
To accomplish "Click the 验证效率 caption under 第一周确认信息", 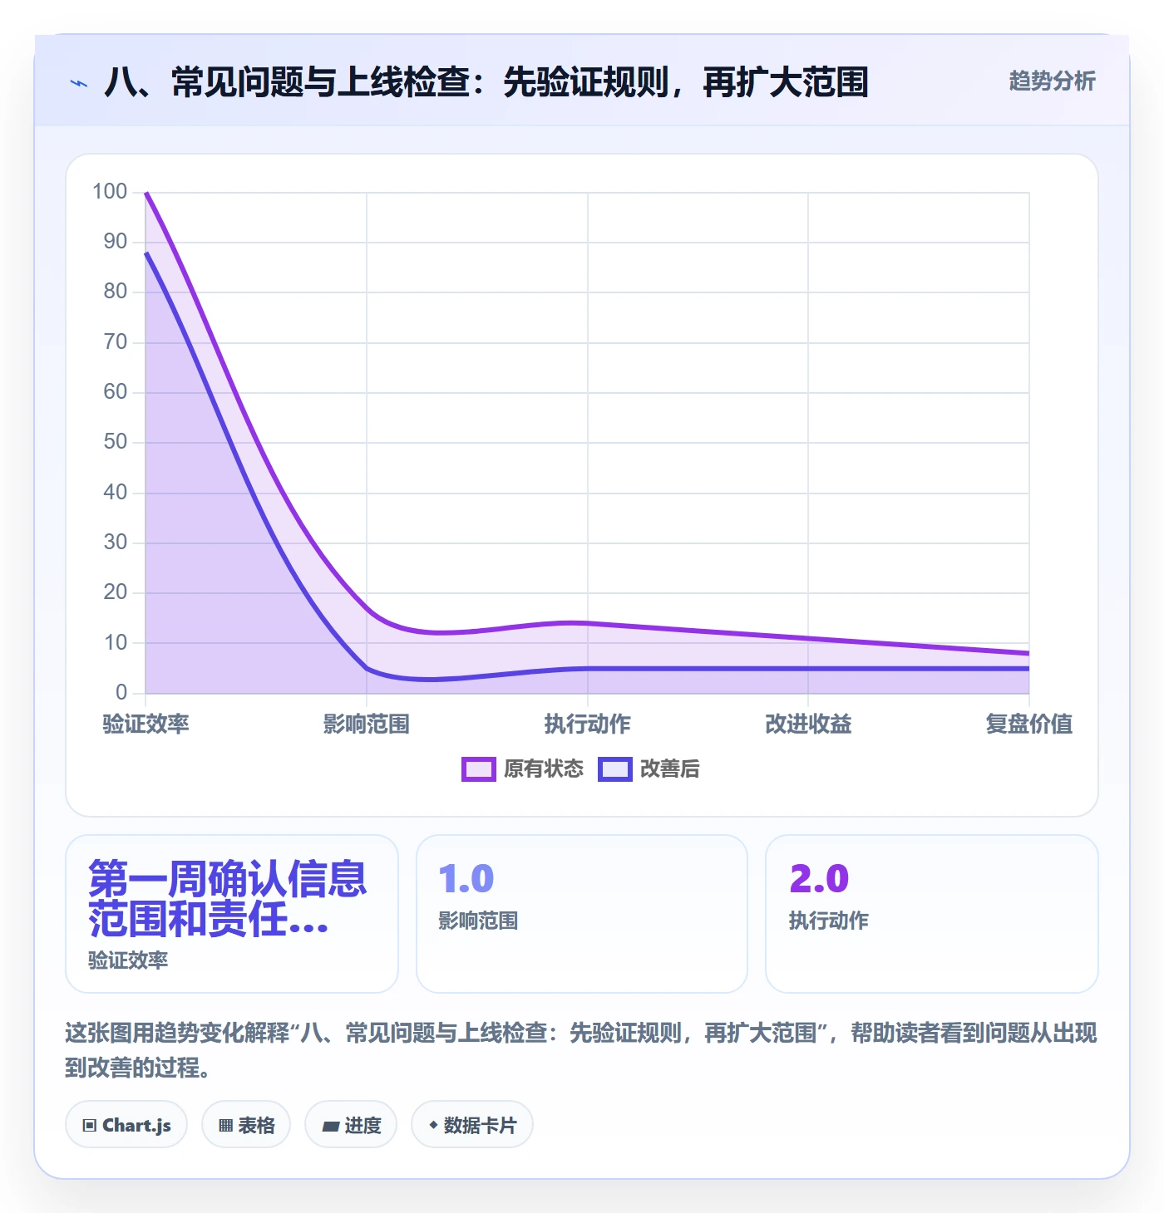I will coord(128,960).
